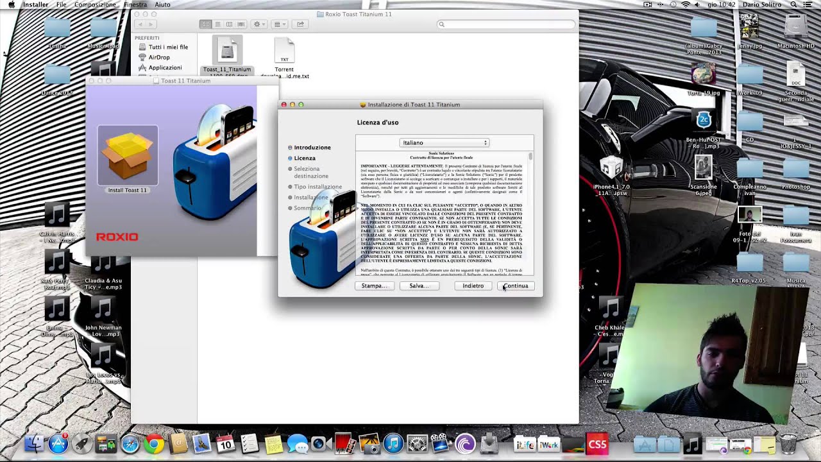Select Katy Perry Roar mp3 on desktop

click(x=56, y=270)
